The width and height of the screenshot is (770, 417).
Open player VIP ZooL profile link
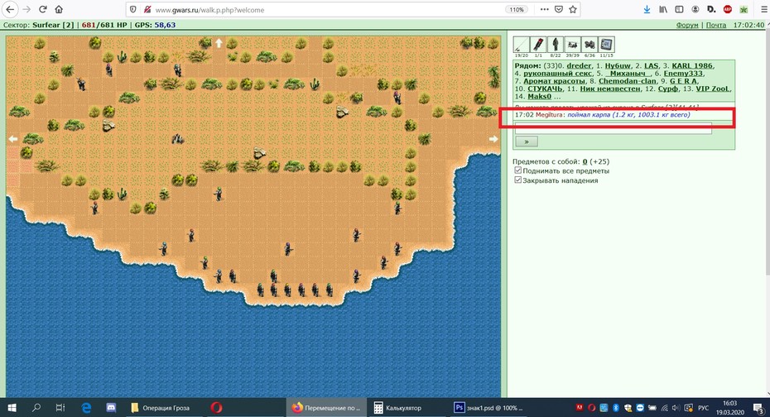(x=713, y=89)
